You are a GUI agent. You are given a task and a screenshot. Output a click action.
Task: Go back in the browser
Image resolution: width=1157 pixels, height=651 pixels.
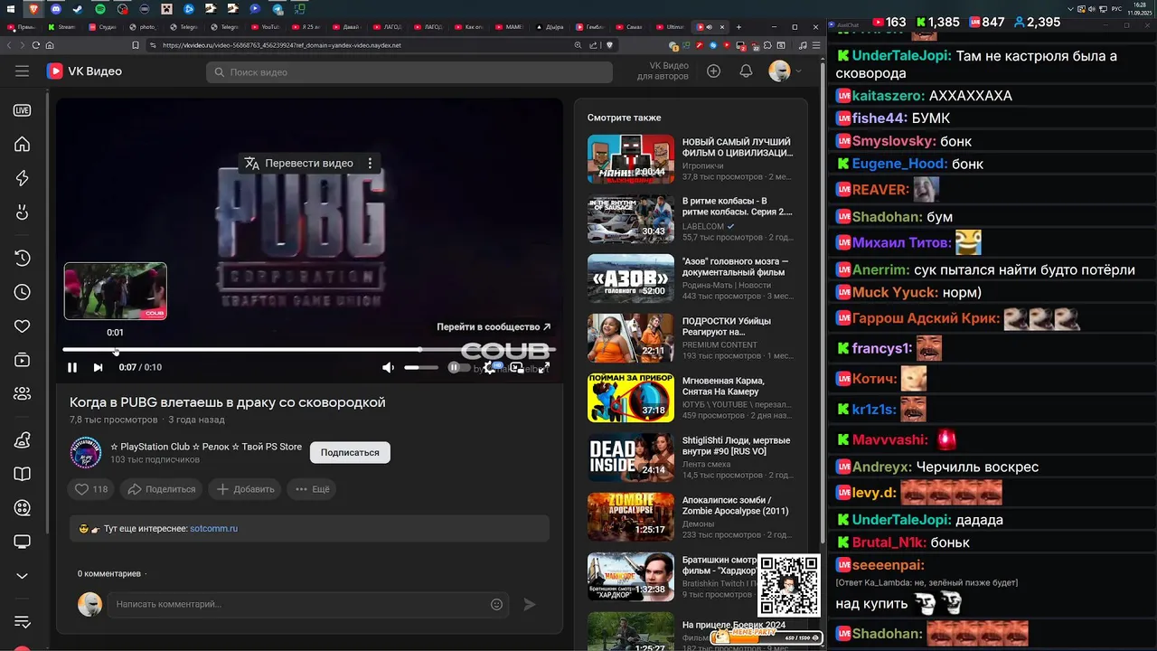pyautogui.click(x=10, y=45)
